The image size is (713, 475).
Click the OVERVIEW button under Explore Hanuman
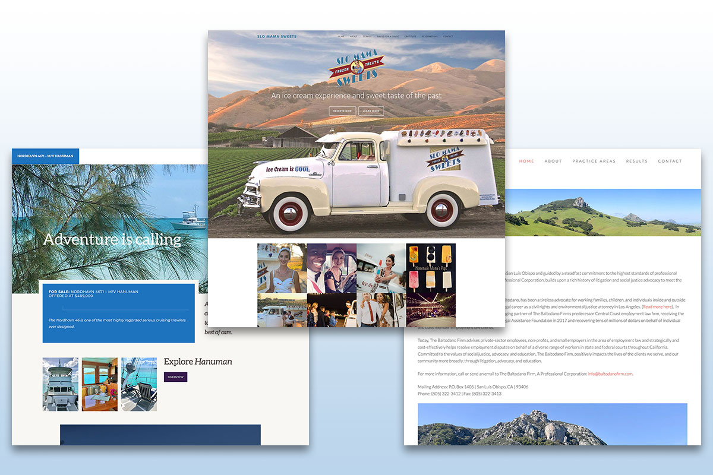tap(175, 377)
